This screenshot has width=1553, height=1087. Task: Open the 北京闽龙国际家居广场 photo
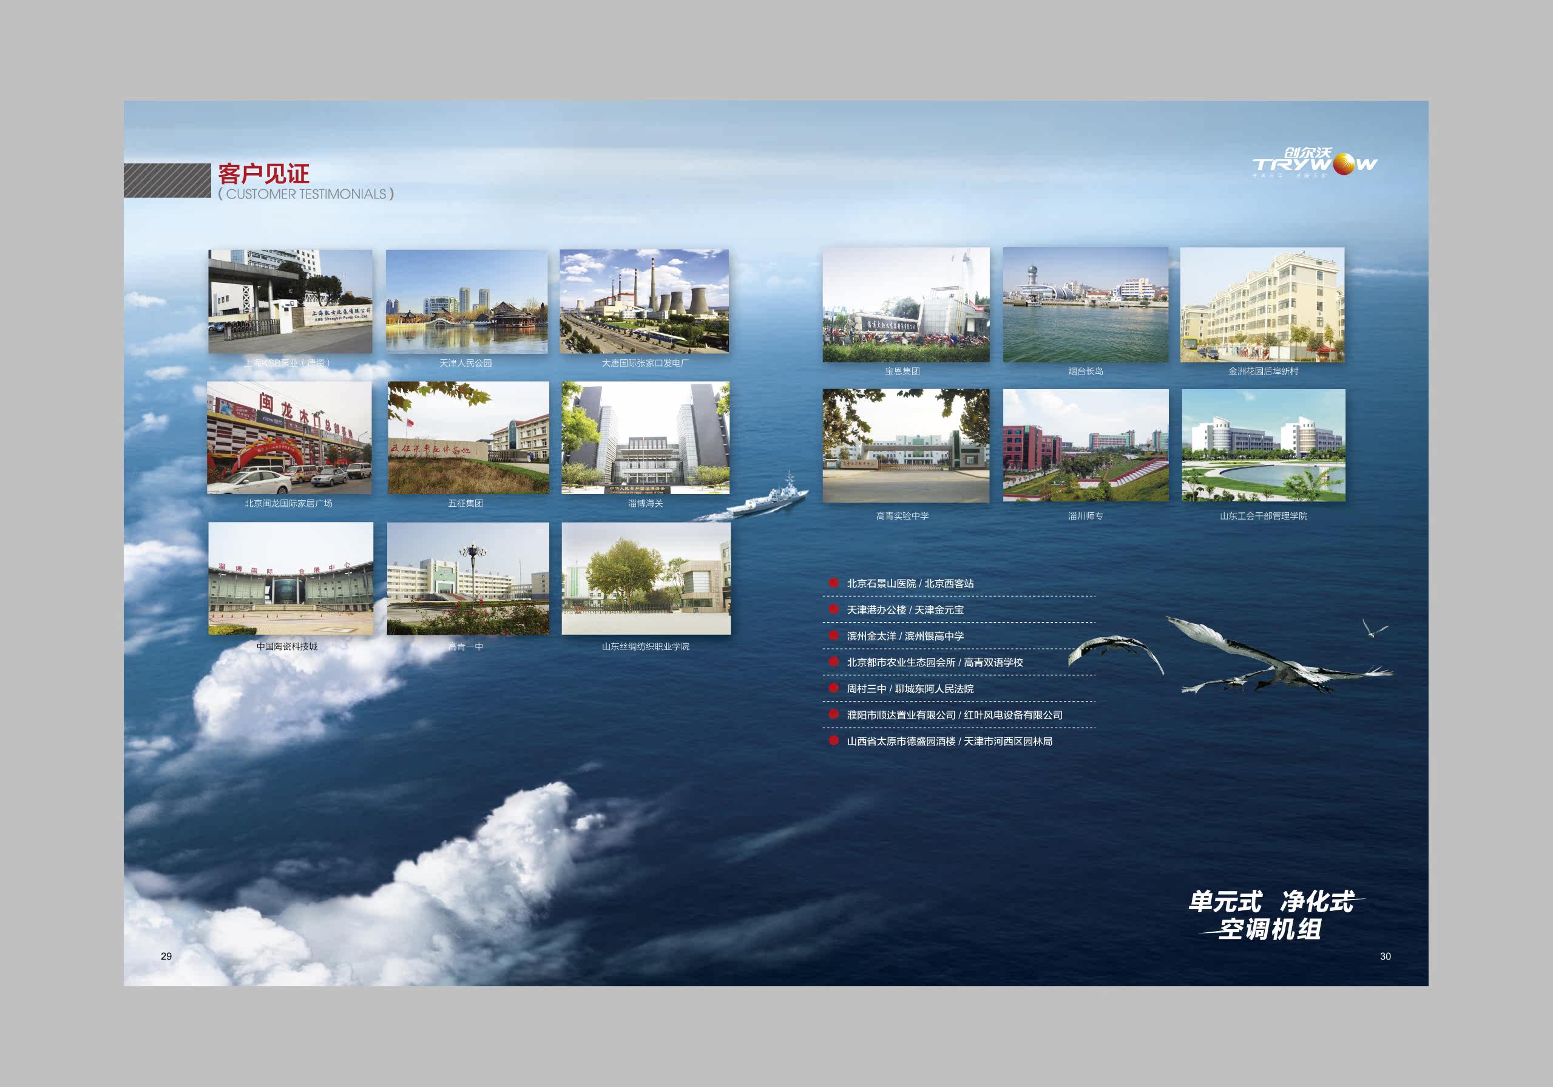pos(289,438)
